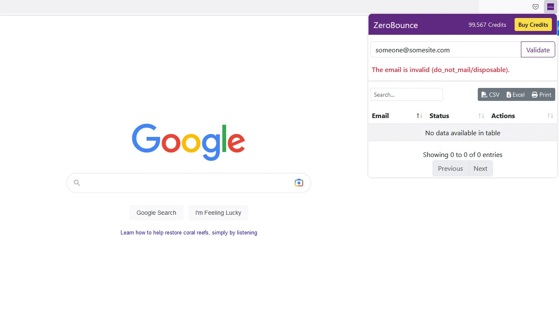
Task: Validate the entered email address
Action: pos(538,49)
